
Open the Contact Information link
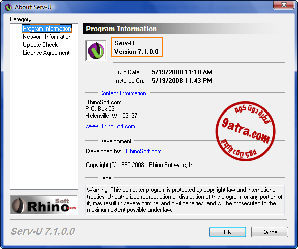pyautogui.click(x=123, y=93)
